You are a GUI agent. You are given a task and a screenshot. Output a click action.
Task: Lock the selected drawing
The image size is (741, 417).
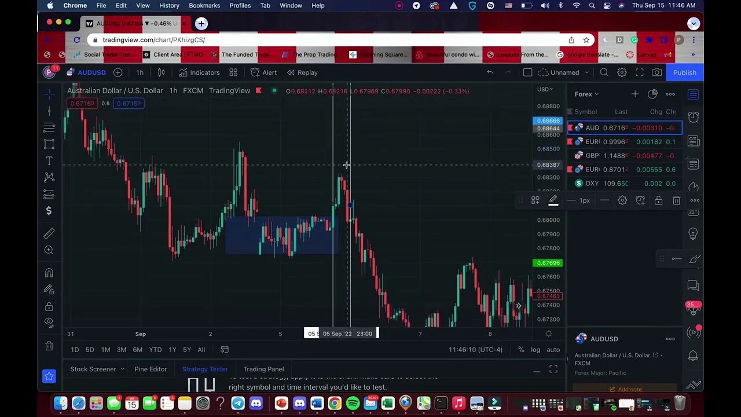[x=658, y=200]
